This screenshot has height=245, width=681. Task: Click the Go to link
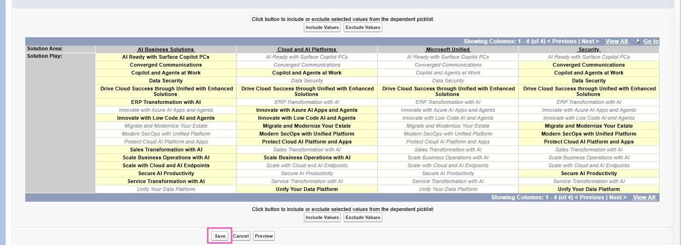651,41
